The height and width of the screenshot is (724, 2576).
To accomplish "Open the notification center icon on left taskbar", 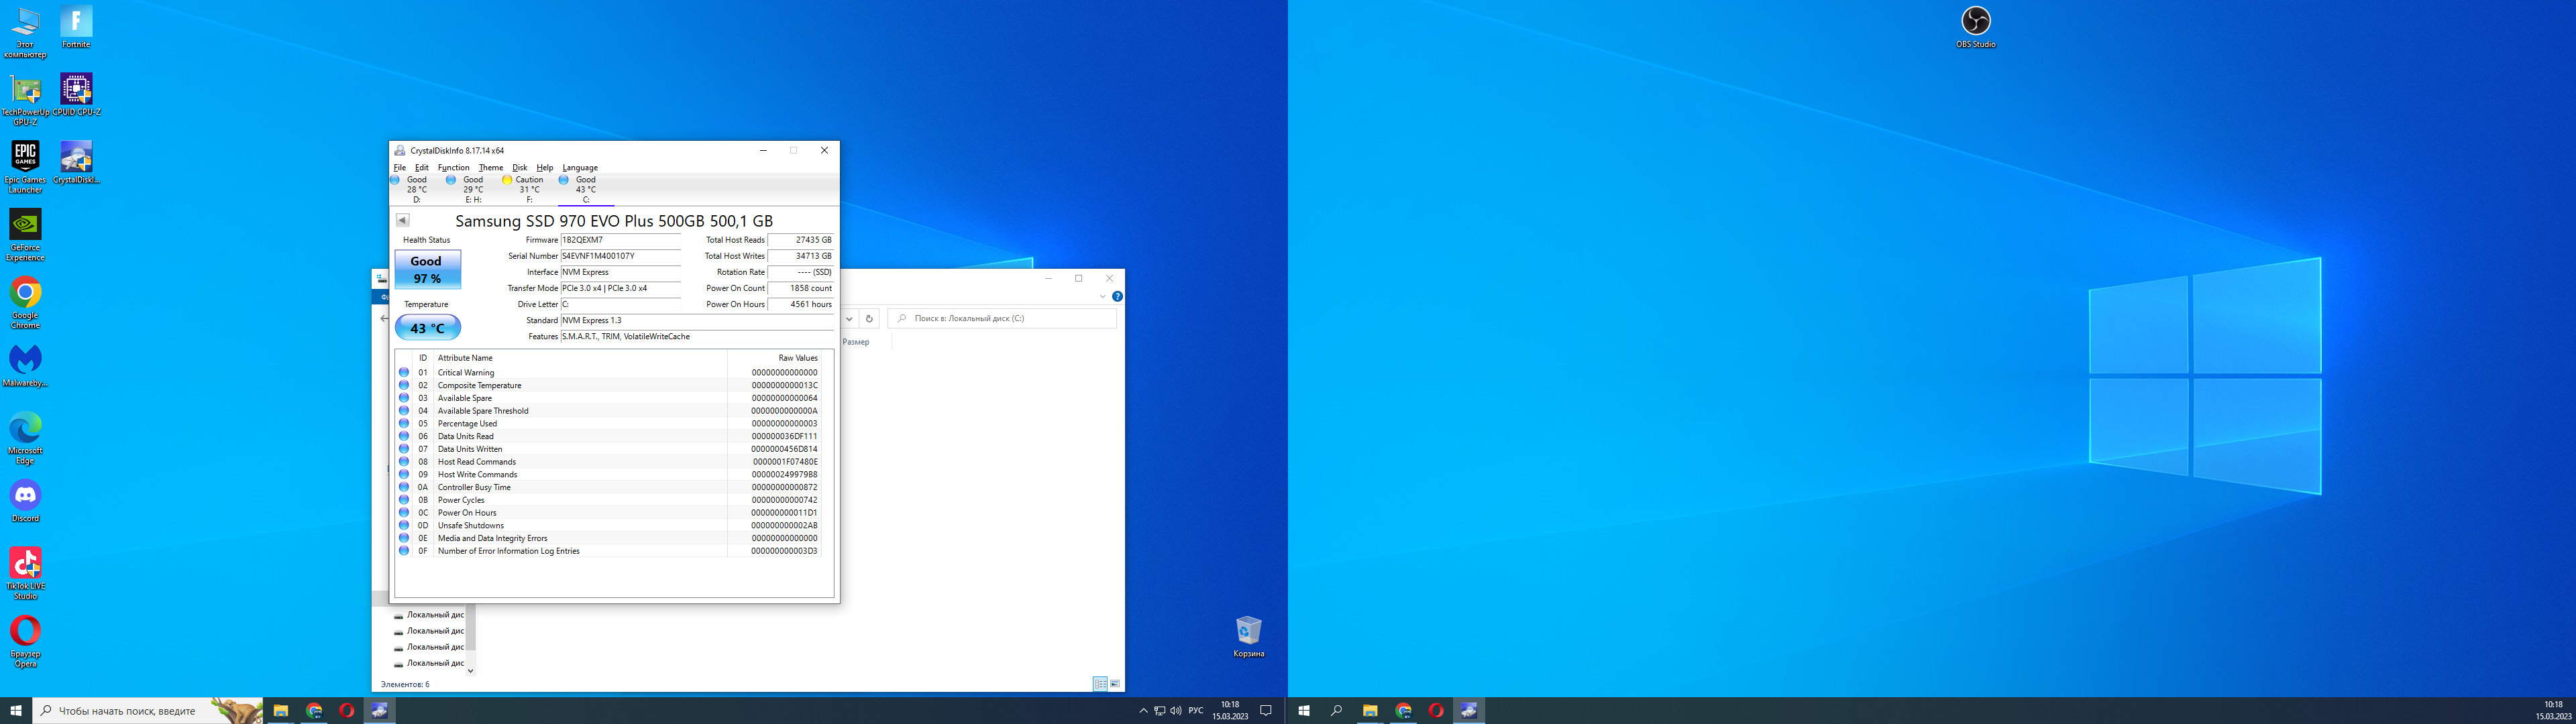I will 1265,711.
